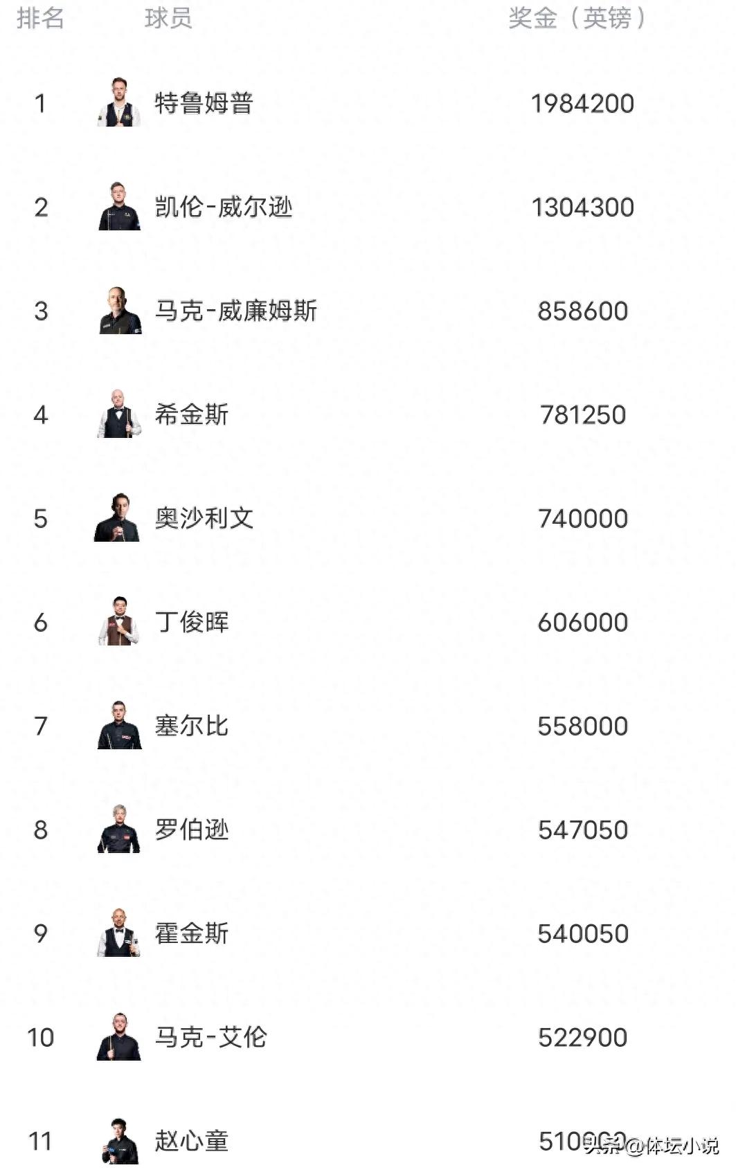Click Zhao Xintong's avatar photo

(120, 1140)
